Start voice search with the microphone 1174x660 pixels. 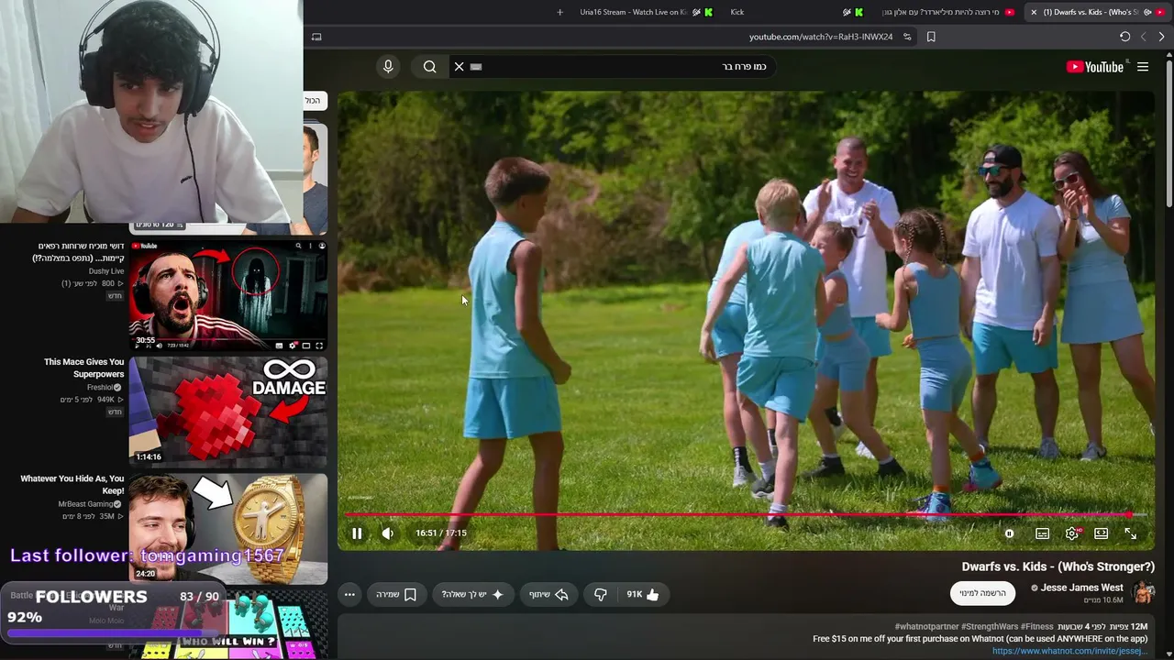[388, 67]
